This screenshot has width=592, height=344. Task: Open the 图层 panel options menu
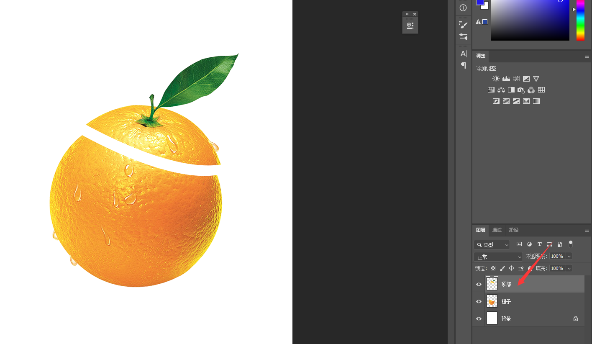click(587, 230)
